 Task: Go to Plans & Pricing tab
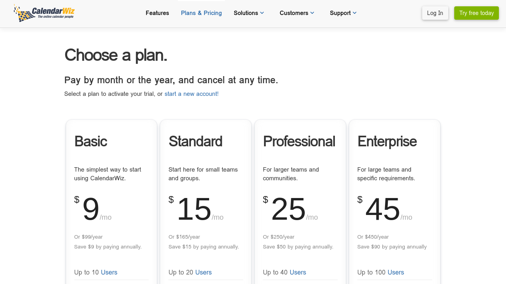[x=201, y=13]
